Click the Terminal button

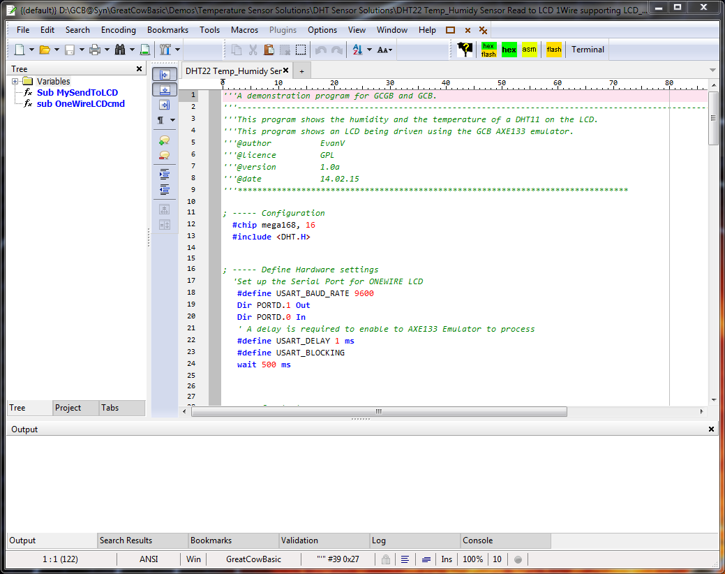coord(588,50)
